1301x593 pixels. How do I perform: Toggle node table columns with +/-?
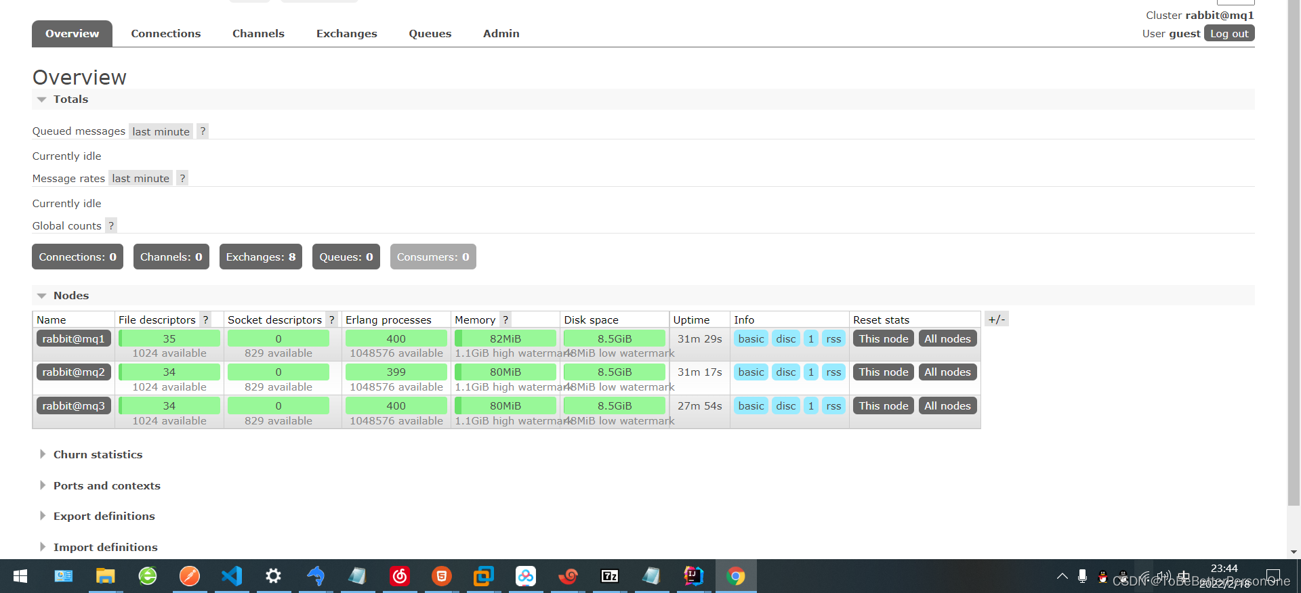click(x=996, y=319)
